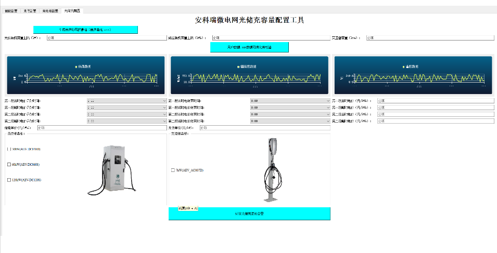
Task: Focus second-period valley price (元/kWh) field
Action: coord(436,114)
